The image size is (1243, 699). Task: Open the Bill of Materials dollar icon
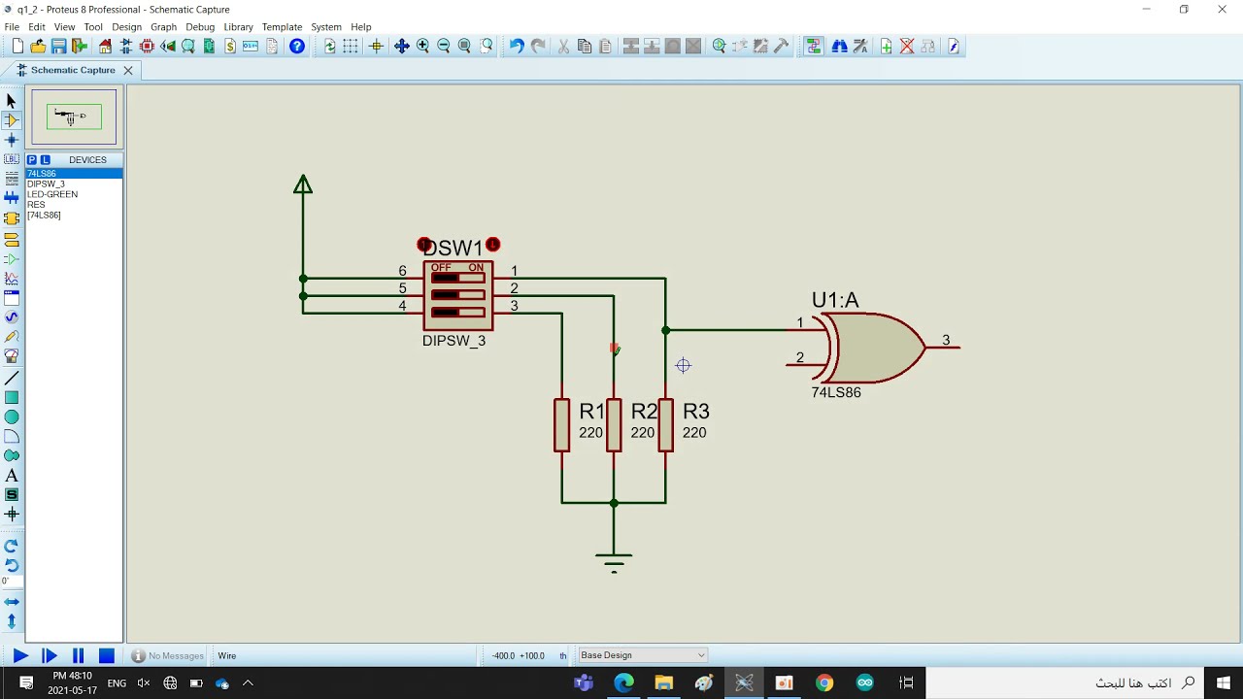pos(230,46)
